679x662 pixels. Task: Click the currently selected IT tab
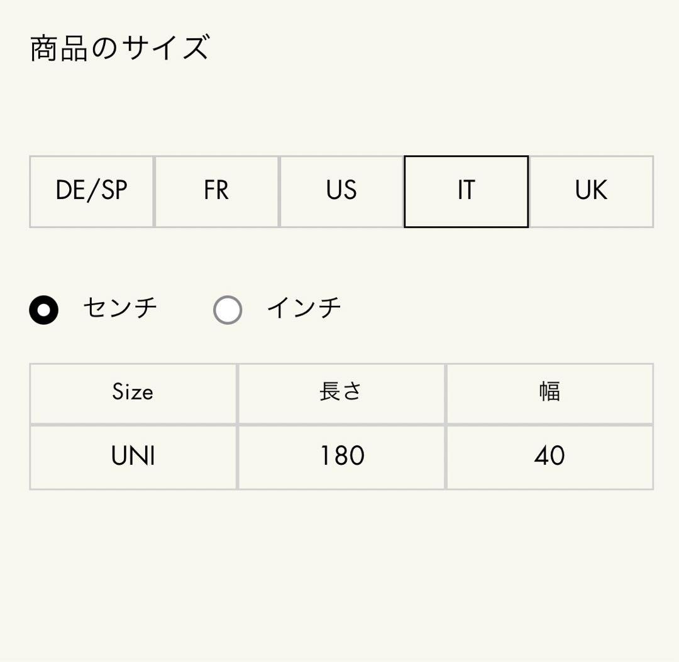coord(466,191)
